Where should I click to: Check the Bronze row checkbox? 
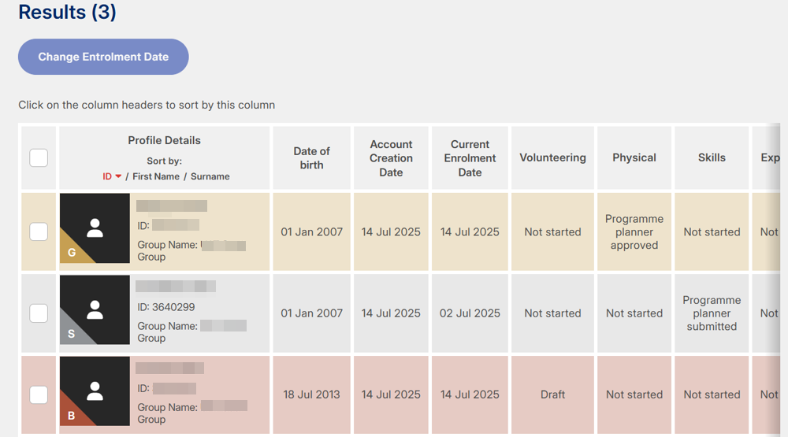point(39,394)
